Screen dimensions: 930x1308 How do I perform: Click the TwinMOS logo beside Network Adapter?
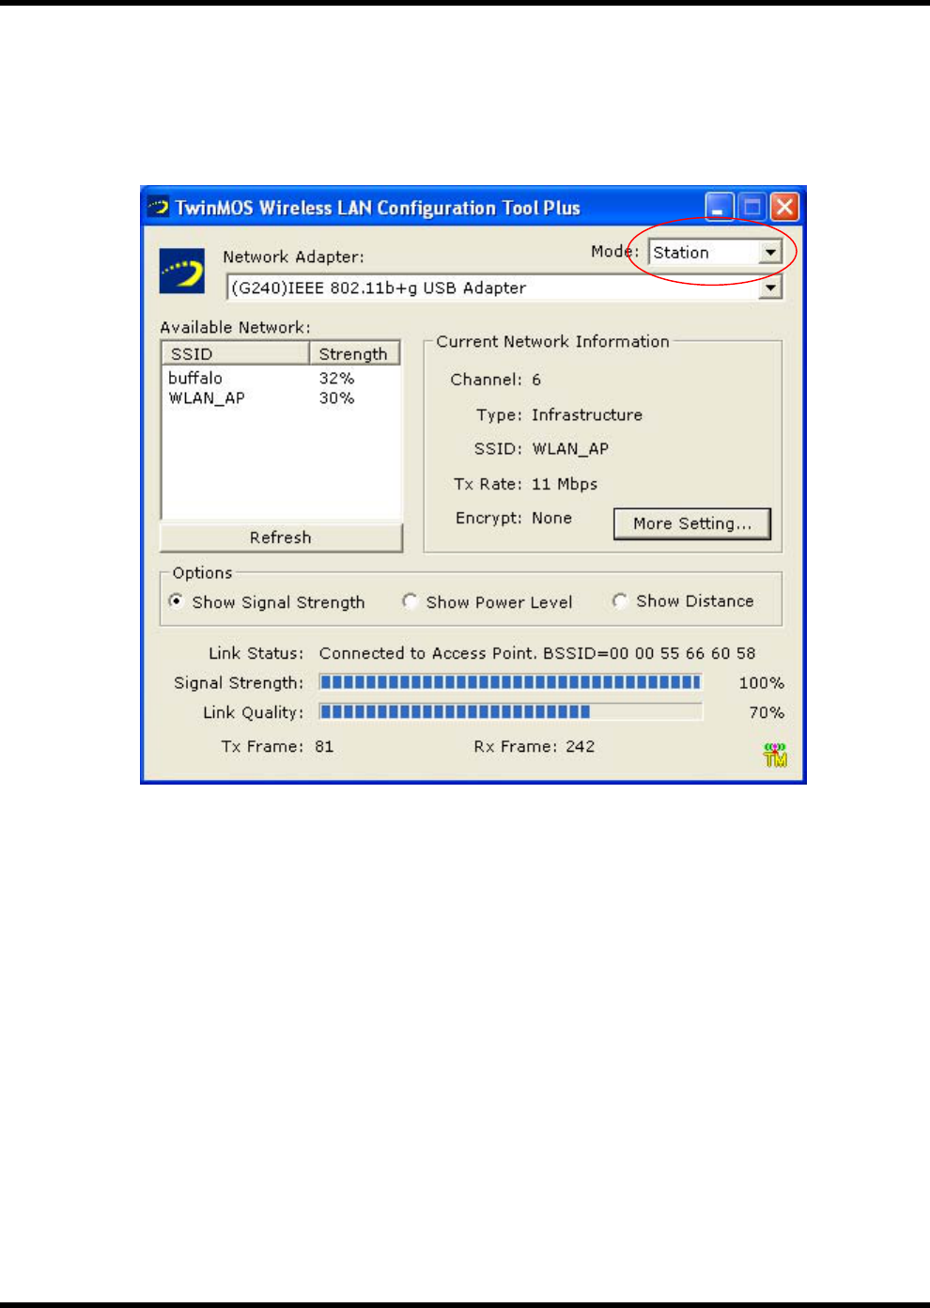[x=182, y=272]
